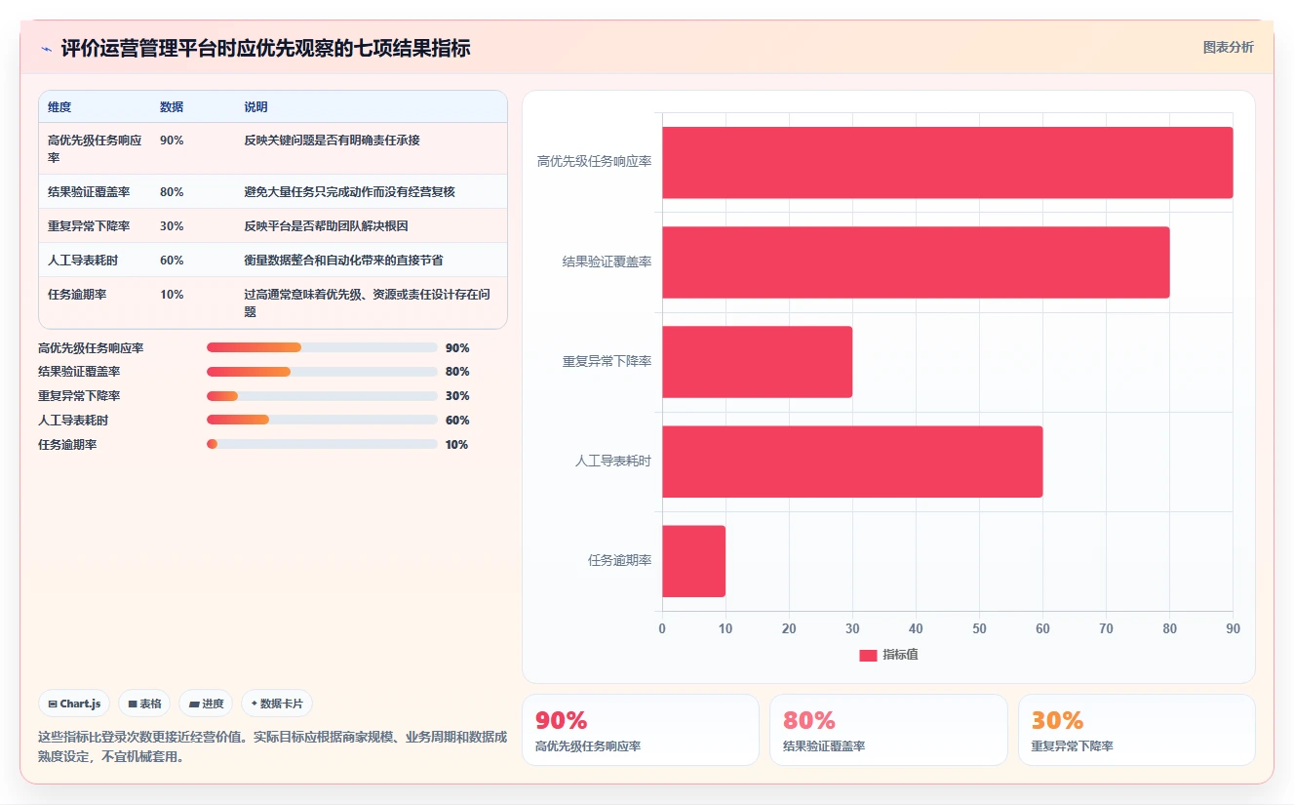Screen dimensions: 1294x805
Task: Click the 重复异常下降率 progress bar
Action: tap(322, 396)
